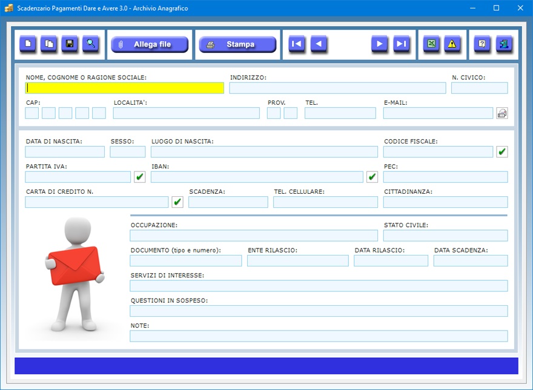This screenshot has height=390, width=533.
Task: Click the blue status bar
Action: click(x=266, y=366)
